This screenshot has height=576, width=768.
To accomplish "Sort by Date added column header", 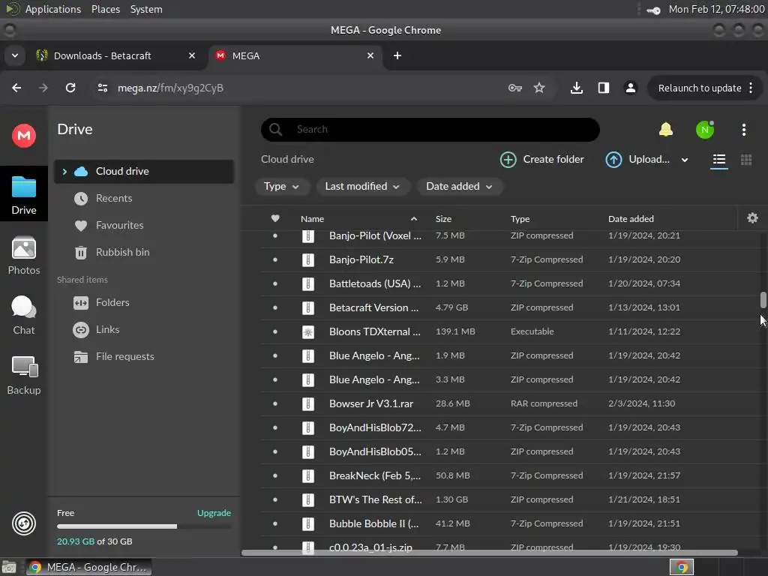I will point(631,219).
